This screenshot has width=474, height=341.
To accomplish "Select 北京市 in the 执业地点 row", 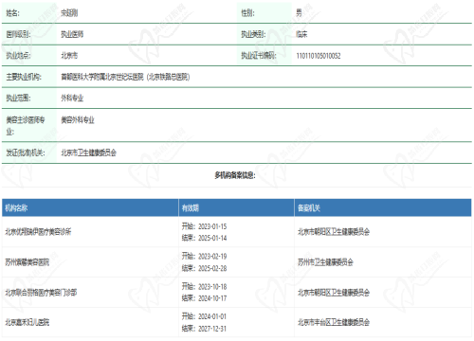I will point(69,56).
